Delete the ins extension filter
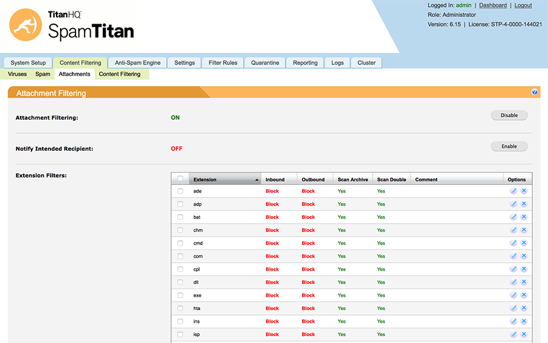The image size is (548, 343). pos(524,321)
